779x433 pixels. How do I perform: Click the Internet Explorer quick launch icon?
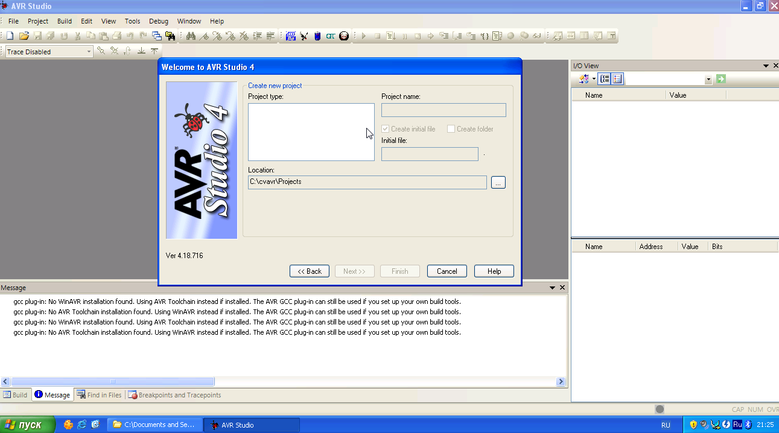coord(82,425)
